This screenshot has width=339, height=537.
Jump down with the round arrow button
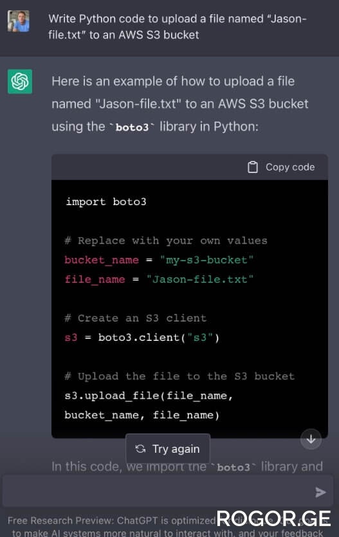311,439
